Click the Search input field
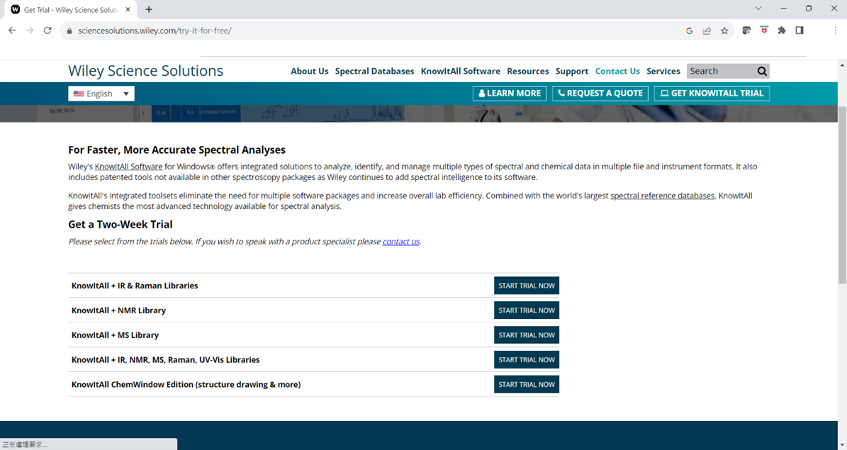This screenshot has height=450, width=847. coord(721,72)
